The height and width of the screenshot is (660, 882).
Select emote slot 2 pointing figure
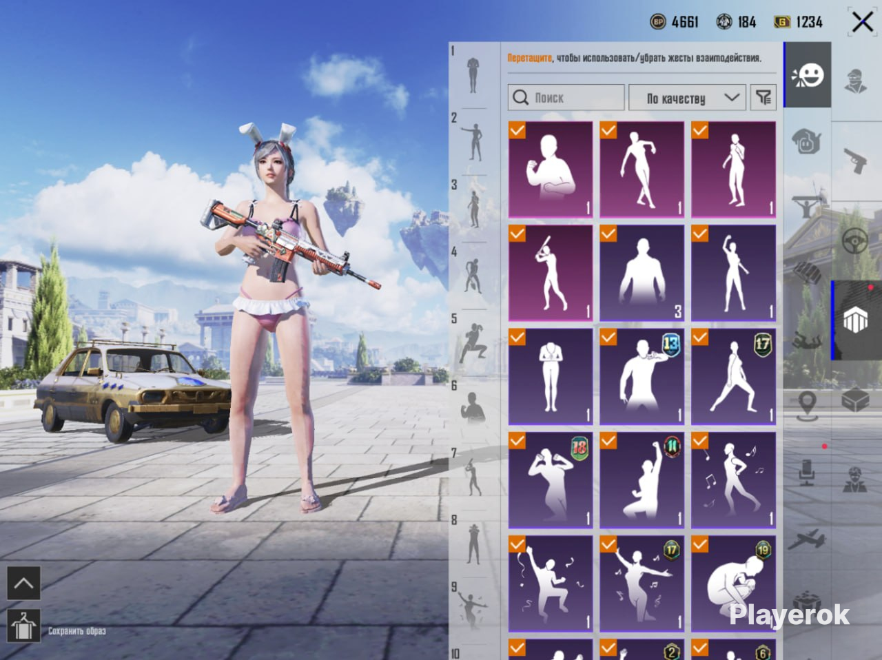click(x=473, y=143)
